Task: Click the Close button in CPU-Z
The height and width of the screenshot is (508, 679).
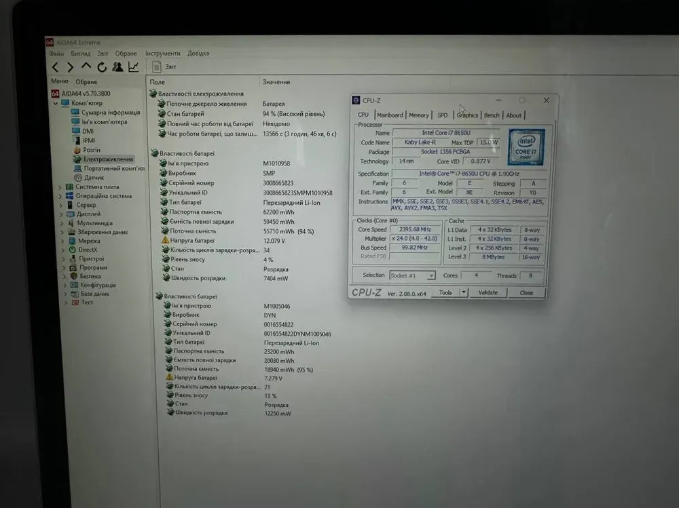Action: (526, 293)
